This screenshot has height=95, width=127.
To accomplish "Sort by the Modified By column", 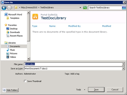I will tap(74, 26).
